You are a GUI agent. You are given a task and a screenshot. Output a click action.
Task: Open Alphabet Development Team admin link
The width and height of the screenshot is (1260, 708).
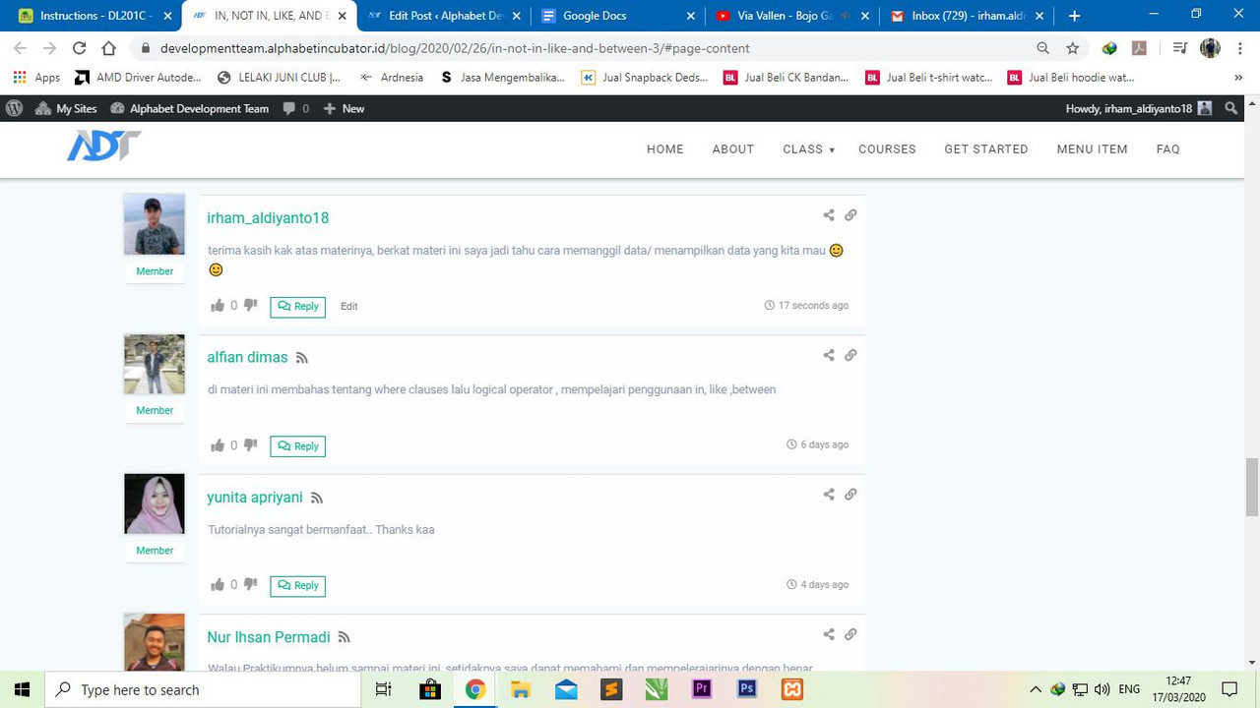[x=190, y=108]
